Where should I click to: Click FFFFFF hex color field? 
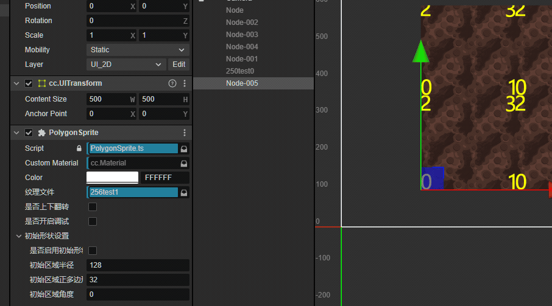(165, 178)
